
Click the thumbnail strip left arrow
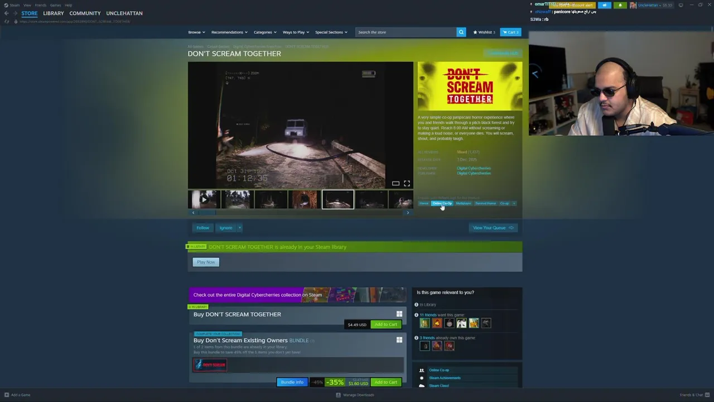193,213
